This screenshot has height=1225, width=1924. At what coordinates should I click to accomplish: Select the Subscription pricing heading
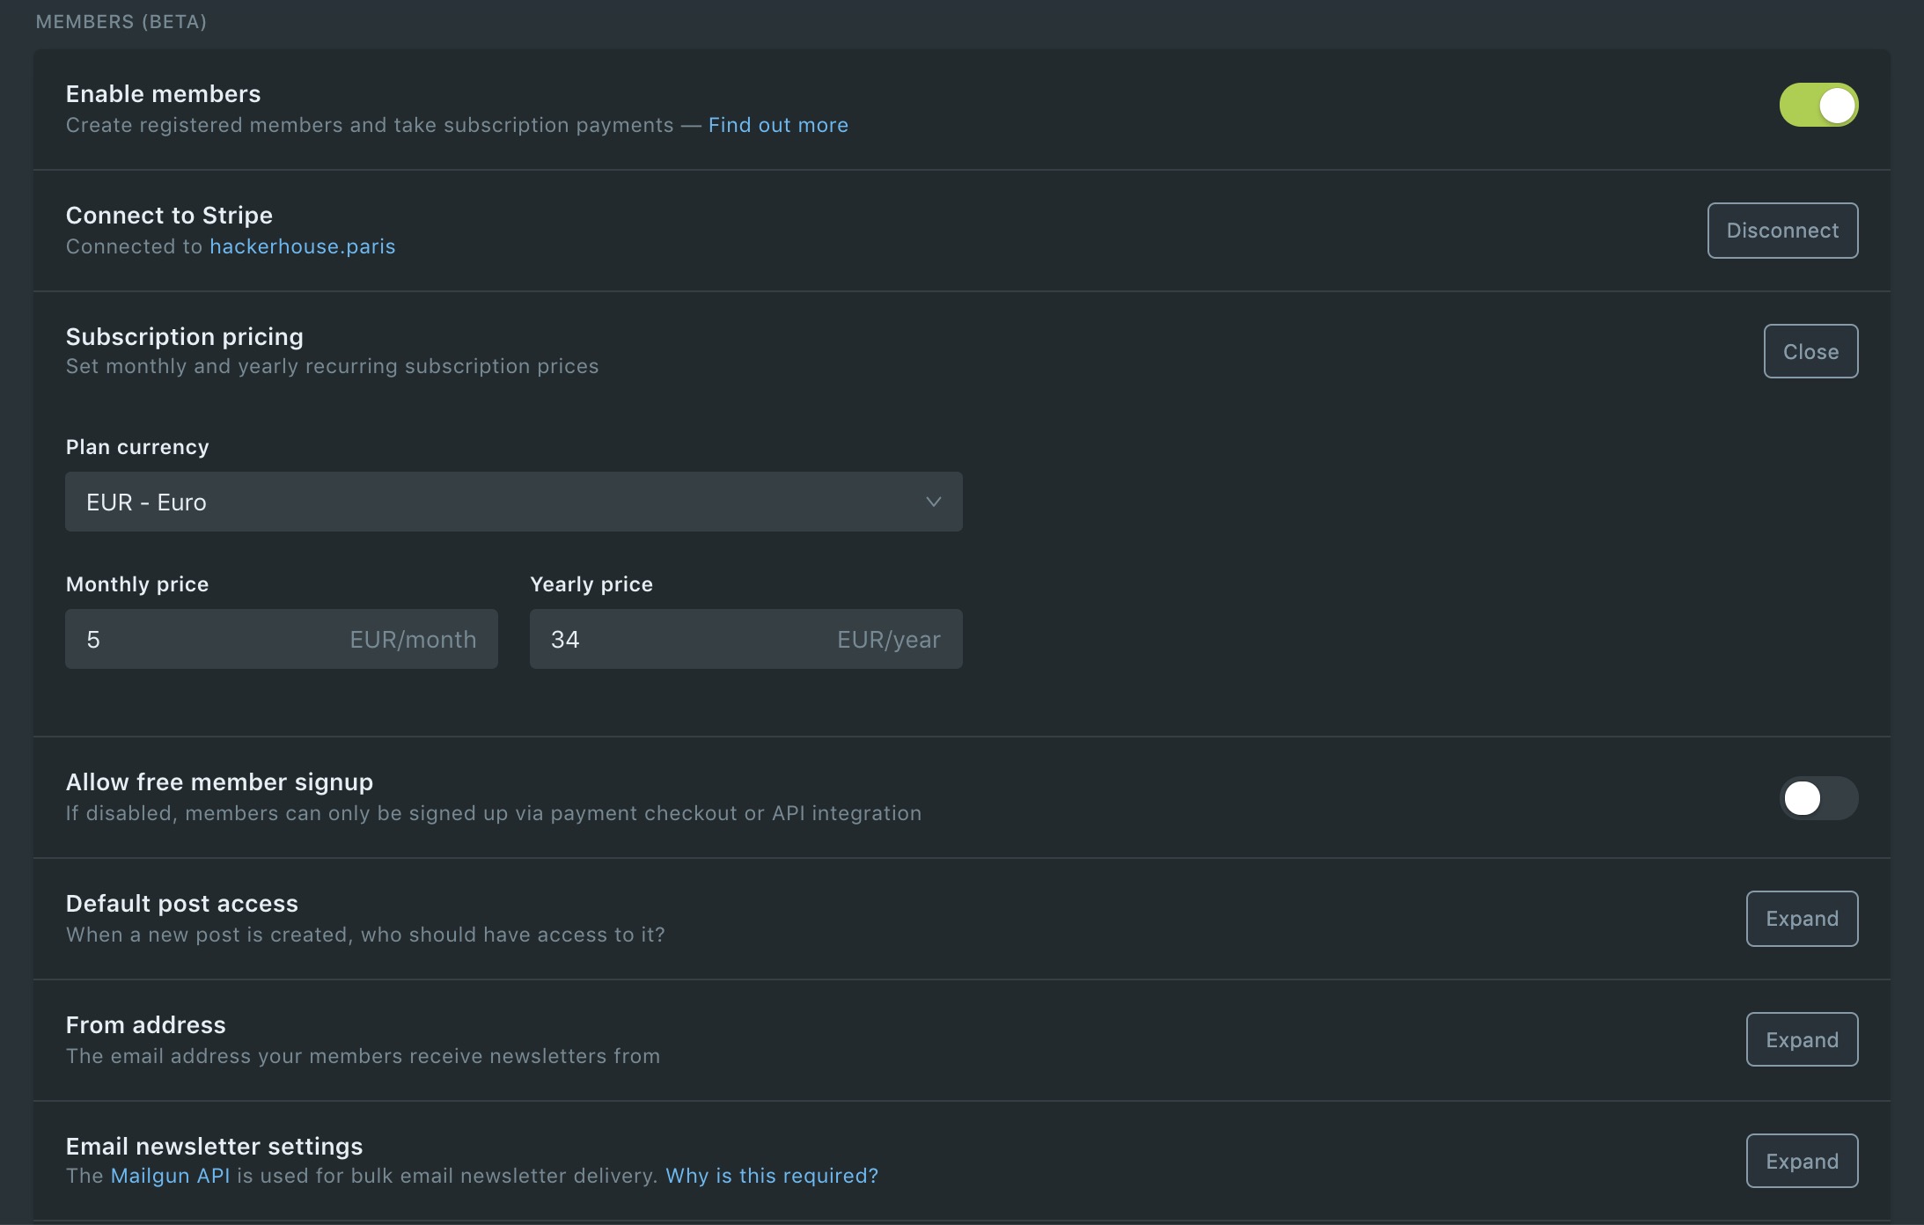point(184,335)
